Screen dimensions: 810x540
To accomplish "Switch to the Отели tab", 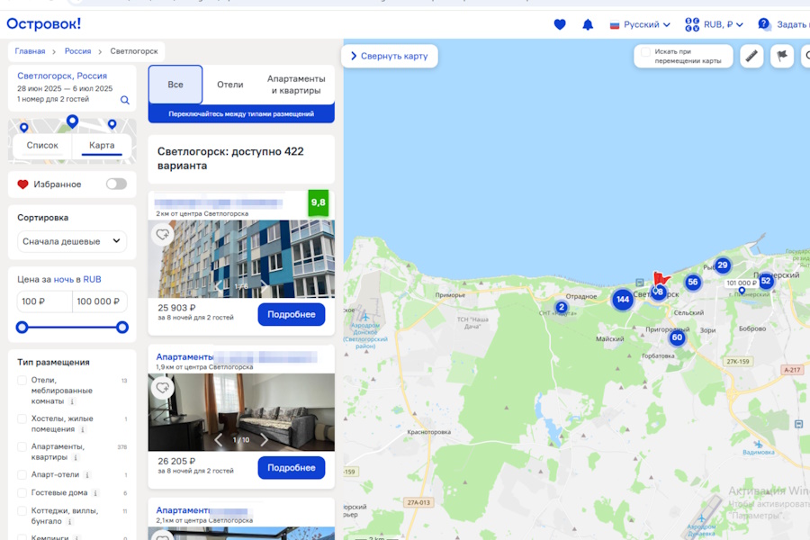I will [230, 85].
